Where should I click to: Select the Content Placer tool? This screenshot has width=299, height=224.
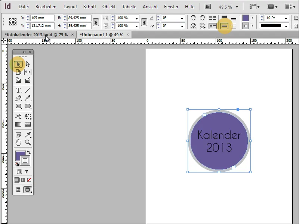pos(28,80)
